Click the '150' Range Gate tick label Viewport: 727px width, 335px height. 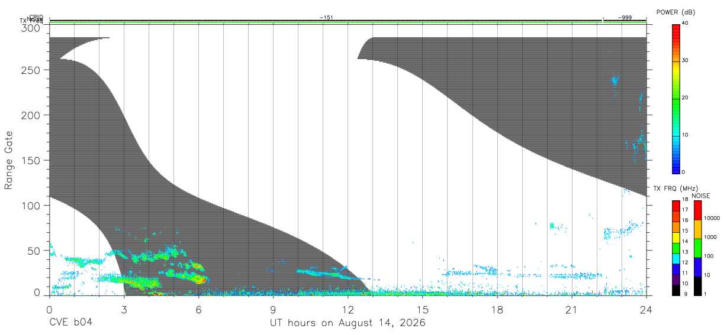pos(31,160)
